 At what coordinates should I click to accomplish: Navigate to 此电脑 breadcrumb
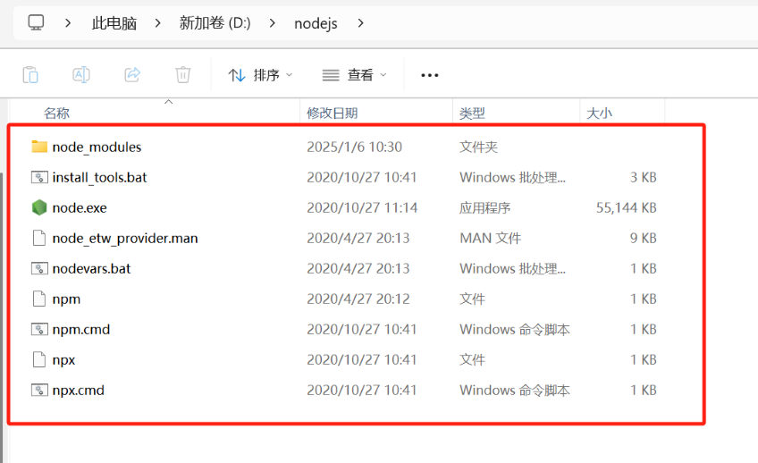(x=114, y=23)
